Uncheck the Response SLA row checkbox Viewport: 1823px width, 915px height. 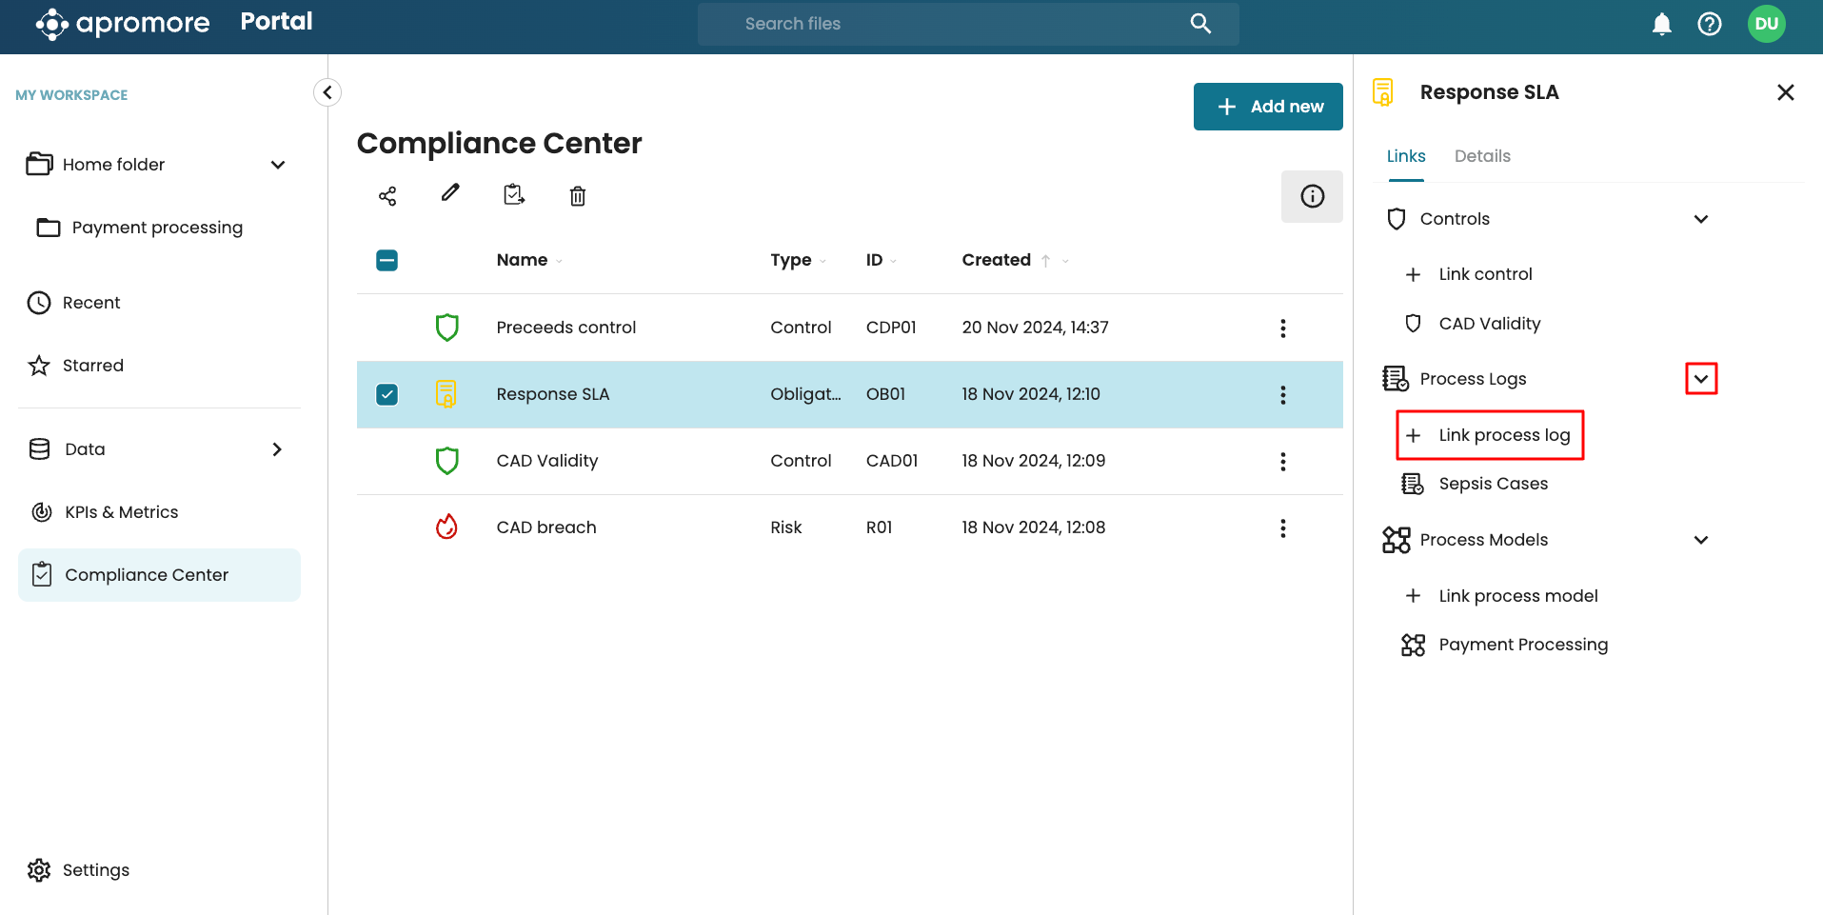[386, 394]
